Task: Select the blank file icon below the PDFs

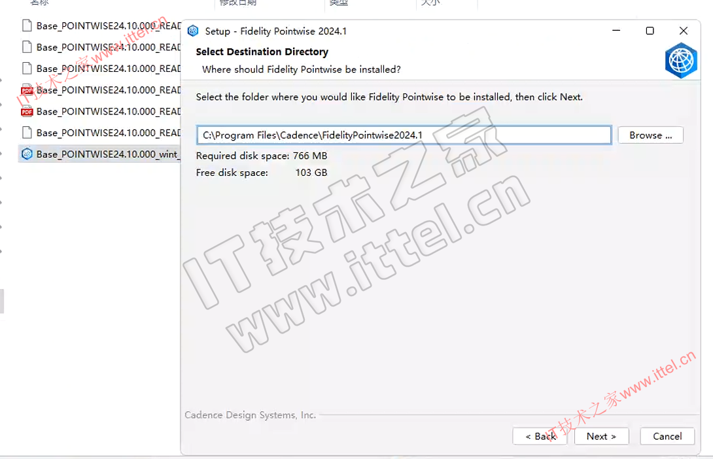Action: pyautogui.click(x=27, y=133)
